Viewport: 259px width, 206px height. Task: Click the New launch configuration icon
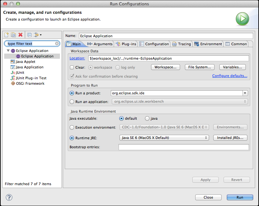pyautogui.click(x=6, y=35)
